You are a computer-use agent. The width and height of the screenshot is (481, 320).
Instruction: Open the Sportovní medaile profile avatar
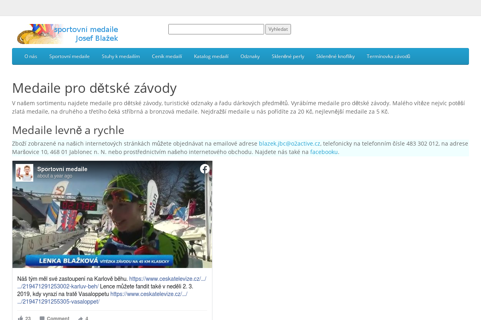click(x=24, y=172)
